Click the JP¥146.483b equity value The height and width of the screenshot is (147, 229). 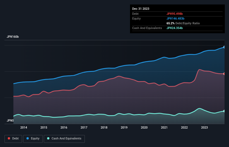coord(175,18)
